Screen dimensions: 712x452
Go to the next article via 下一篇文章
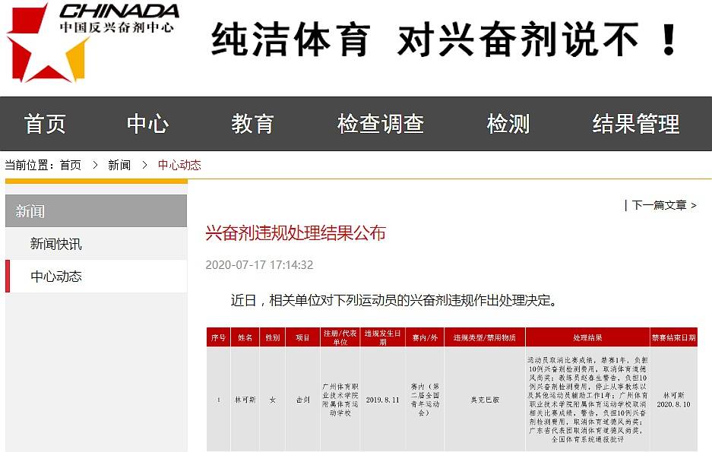tap(664, 205)
